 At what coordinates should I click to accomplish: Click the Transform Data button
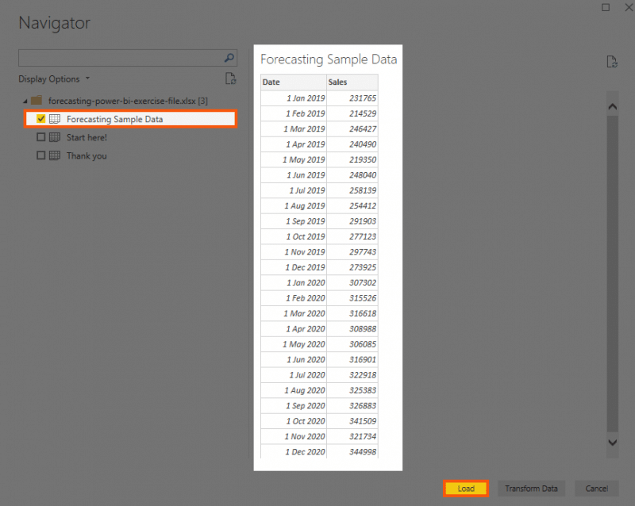click(x=531, y=489)
